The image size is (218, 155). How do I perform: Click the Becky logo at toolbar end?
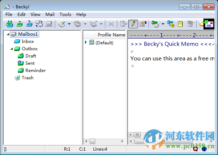click(x=209, y=24)
